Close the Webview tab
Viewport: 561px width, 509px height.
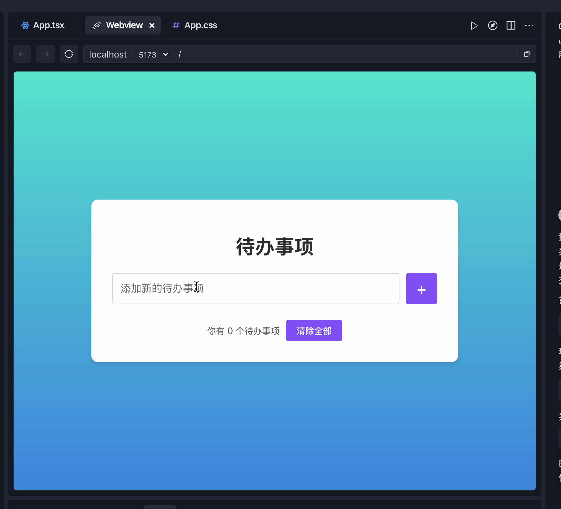click(x=152, y=25)
